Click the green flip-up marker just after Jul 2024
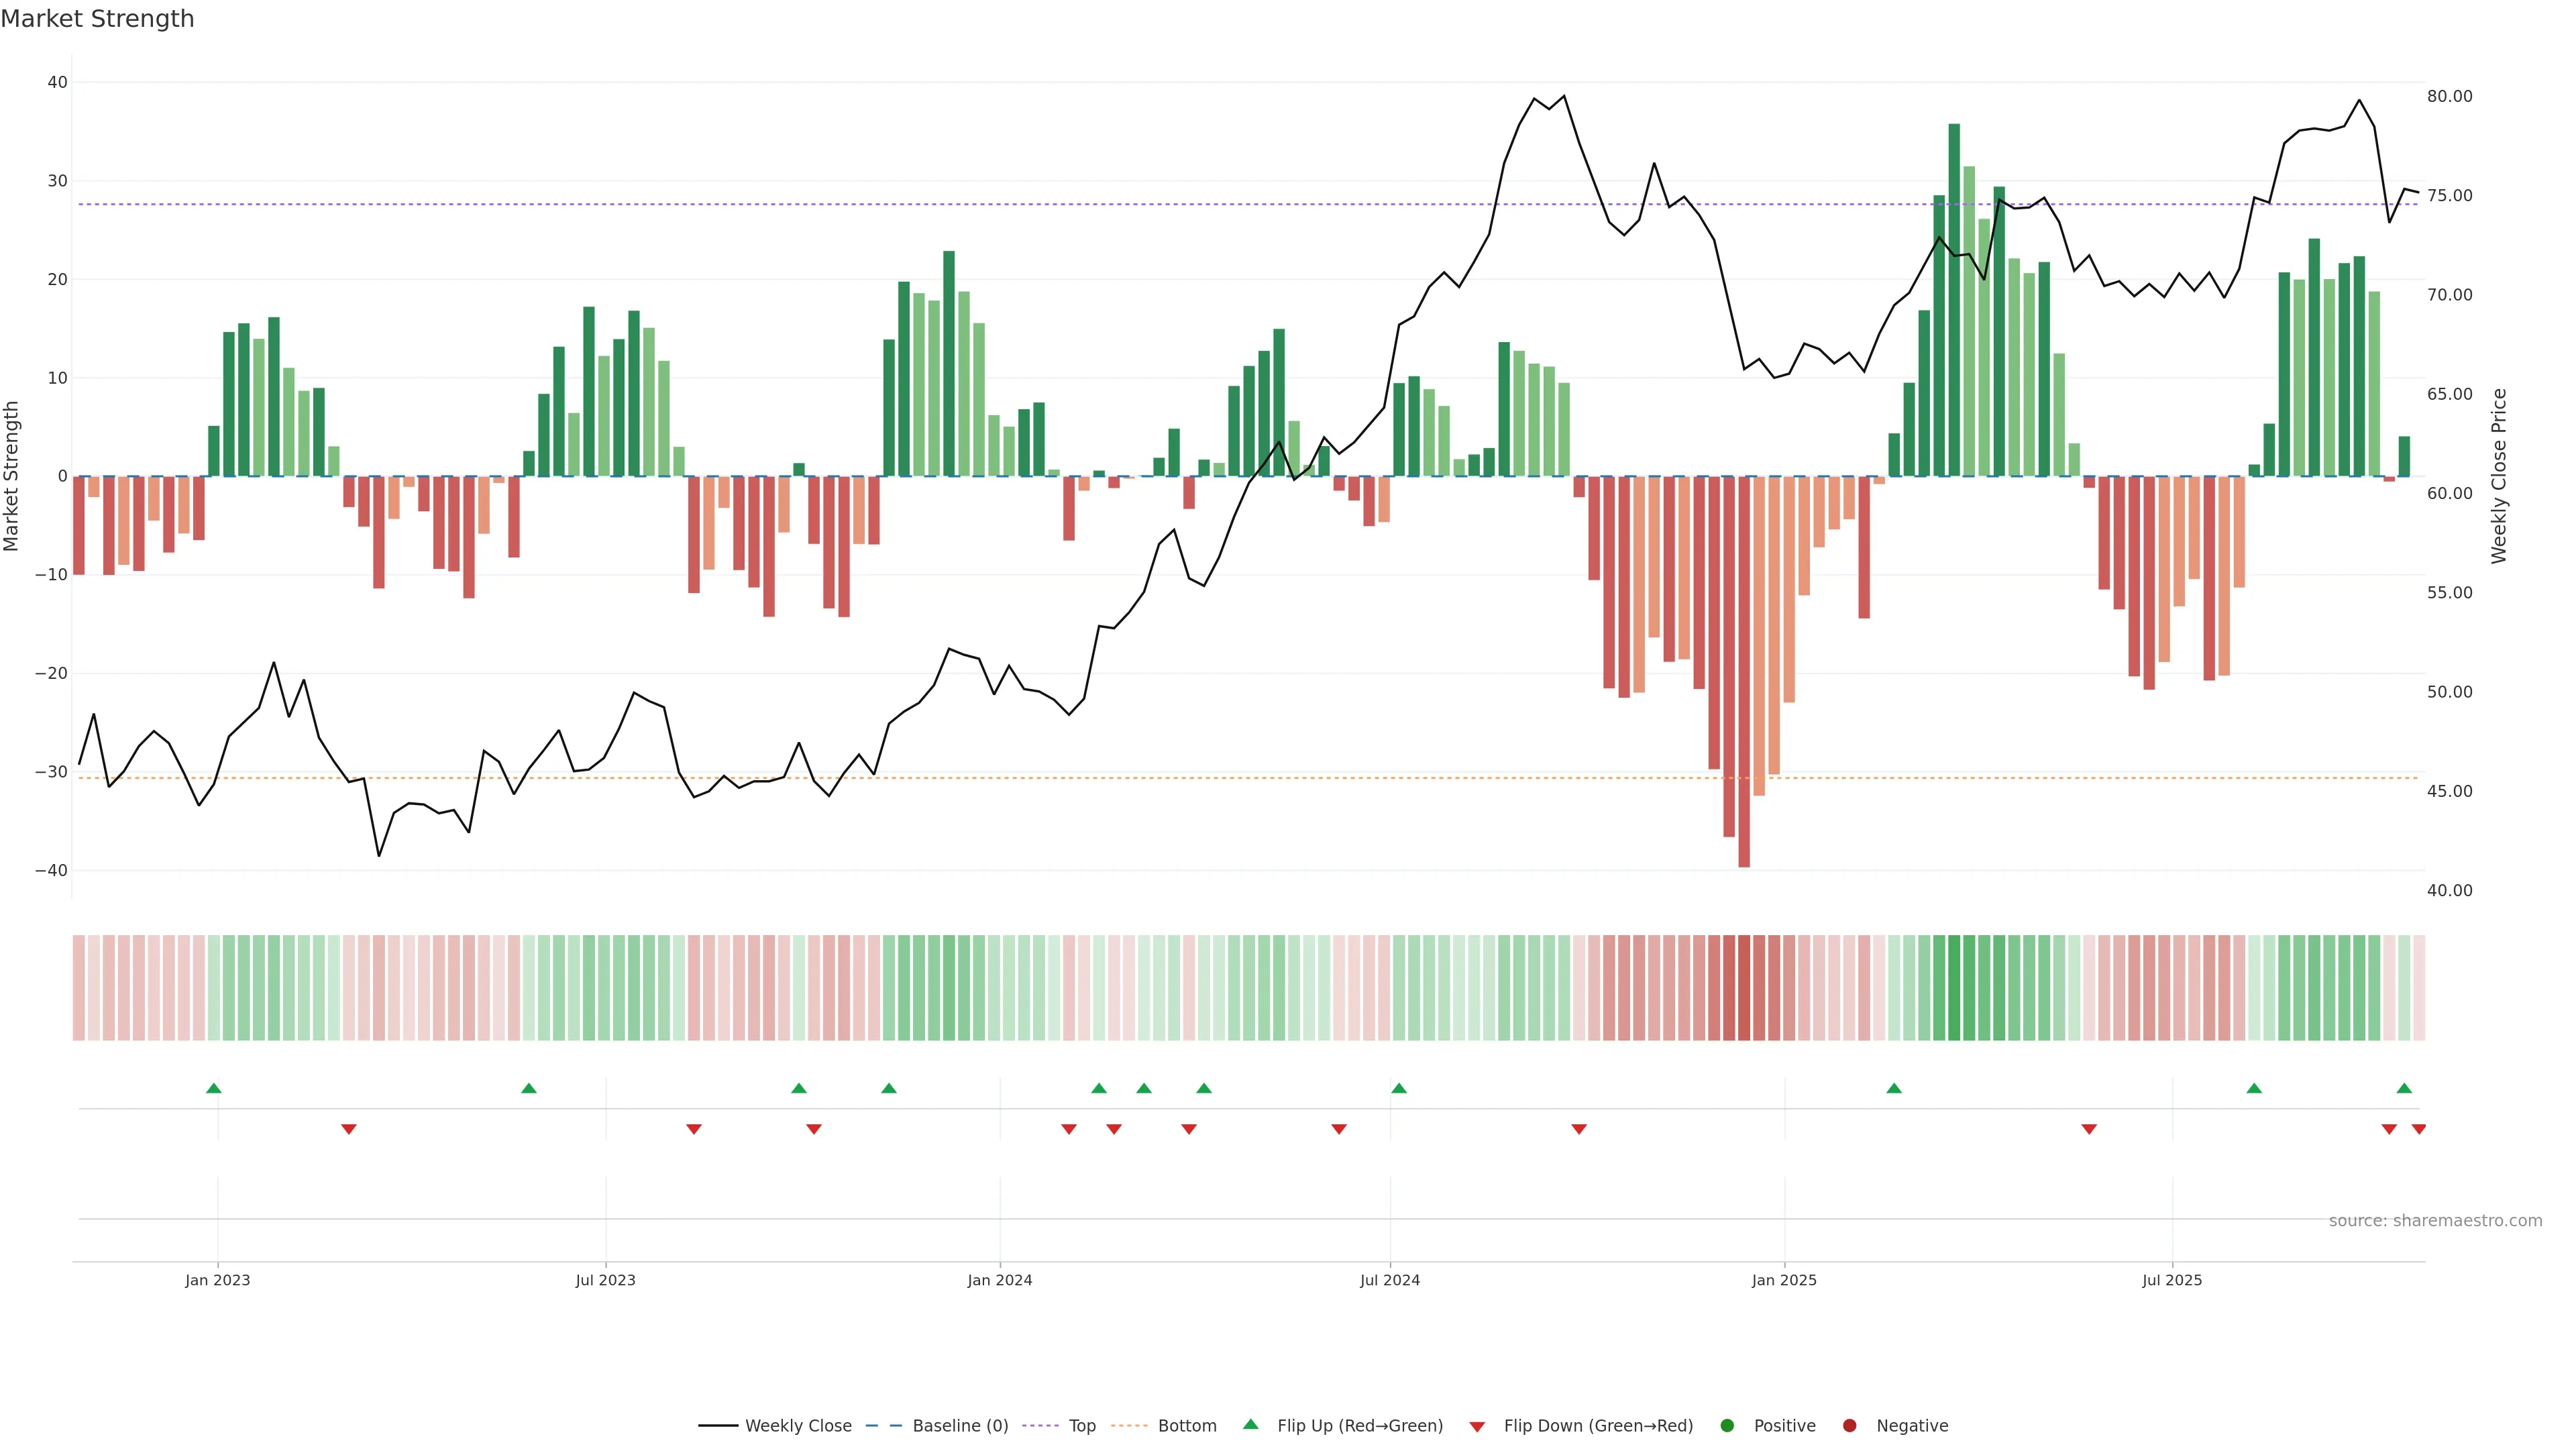Screen dimensions: 2576x1449 pos(1399,1088)
